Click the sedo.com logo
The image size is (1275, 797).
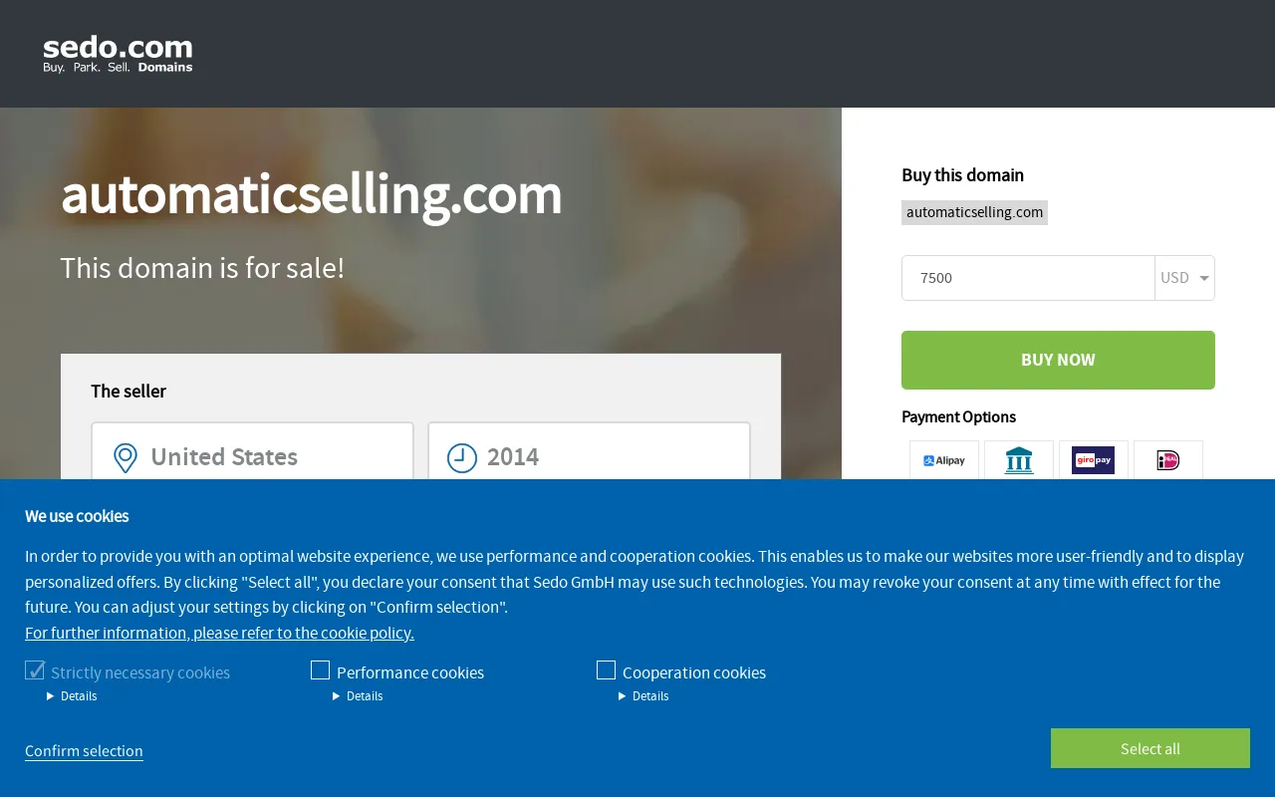[118, 55]
